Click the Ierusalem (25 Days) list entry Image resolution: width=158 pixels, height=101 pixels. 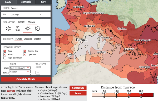point(50,96)
